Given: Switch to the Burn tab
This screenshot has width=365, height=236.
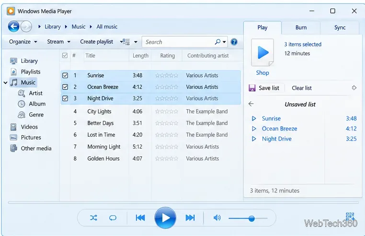Looking at the screenshot, I should 301,27.
